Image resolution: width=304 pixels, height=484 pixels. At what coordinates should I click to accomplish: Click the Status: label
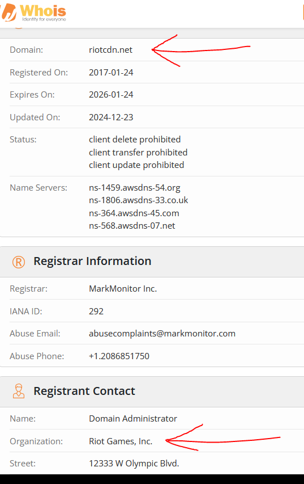tap(23, 140)
